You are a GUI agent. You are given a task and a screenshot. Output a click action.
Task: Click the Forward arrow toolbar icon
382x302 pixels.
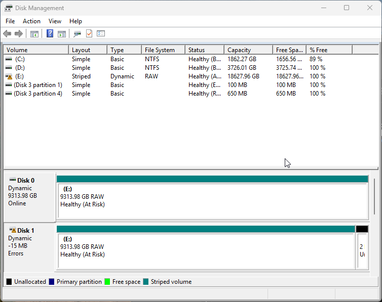19,33
